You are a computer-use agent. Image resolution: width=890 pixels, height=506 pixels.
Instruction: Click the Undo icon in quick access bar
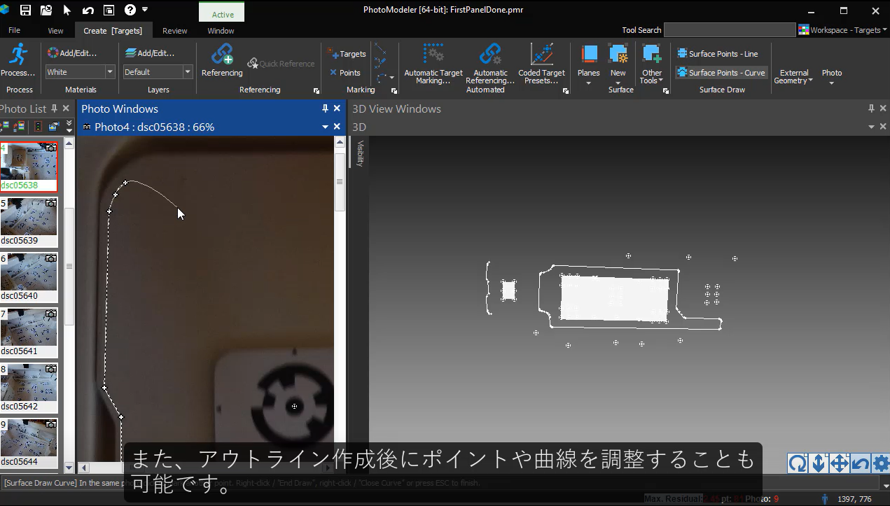point(88,10)
